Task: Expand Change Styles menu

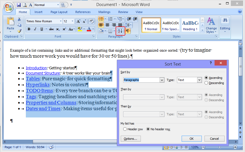Action: pyautogui.click(x=211, y=25)
